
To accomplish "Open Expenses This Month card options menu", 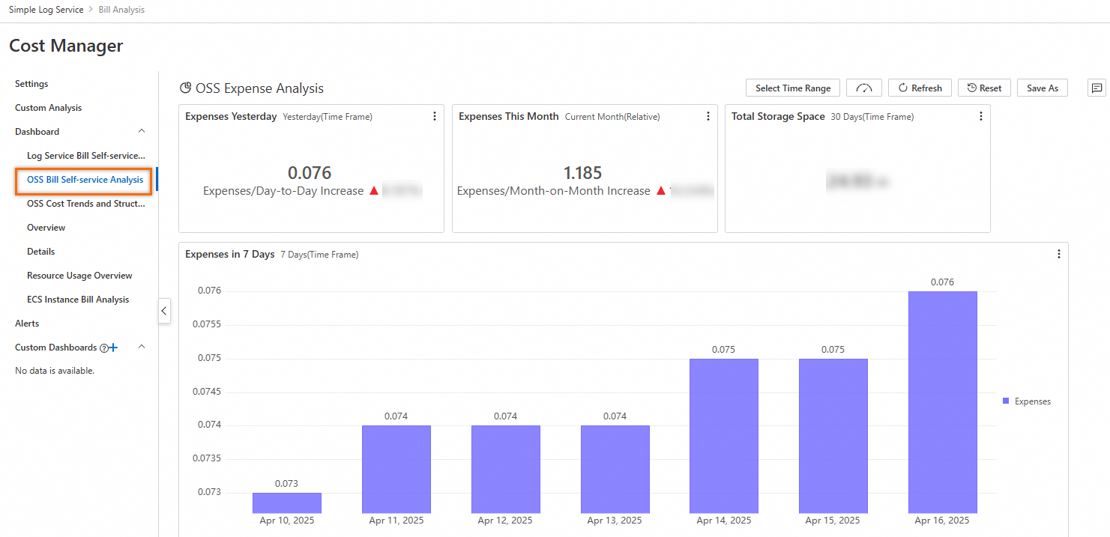I will 708,116.
